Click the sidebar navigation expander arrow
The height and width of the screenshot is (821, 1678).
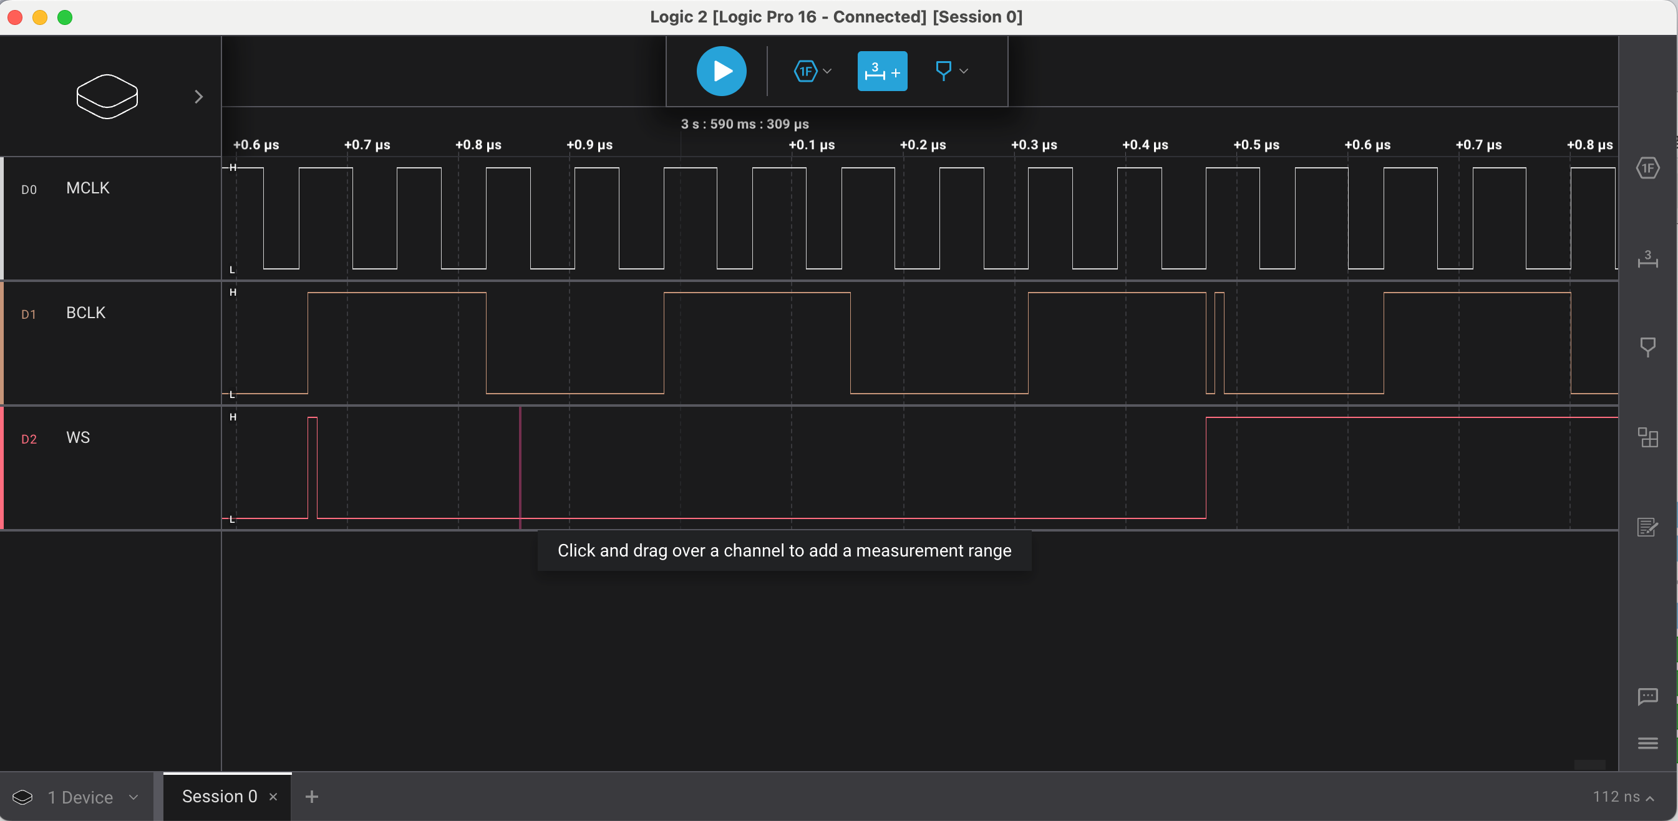click(199, 95)
